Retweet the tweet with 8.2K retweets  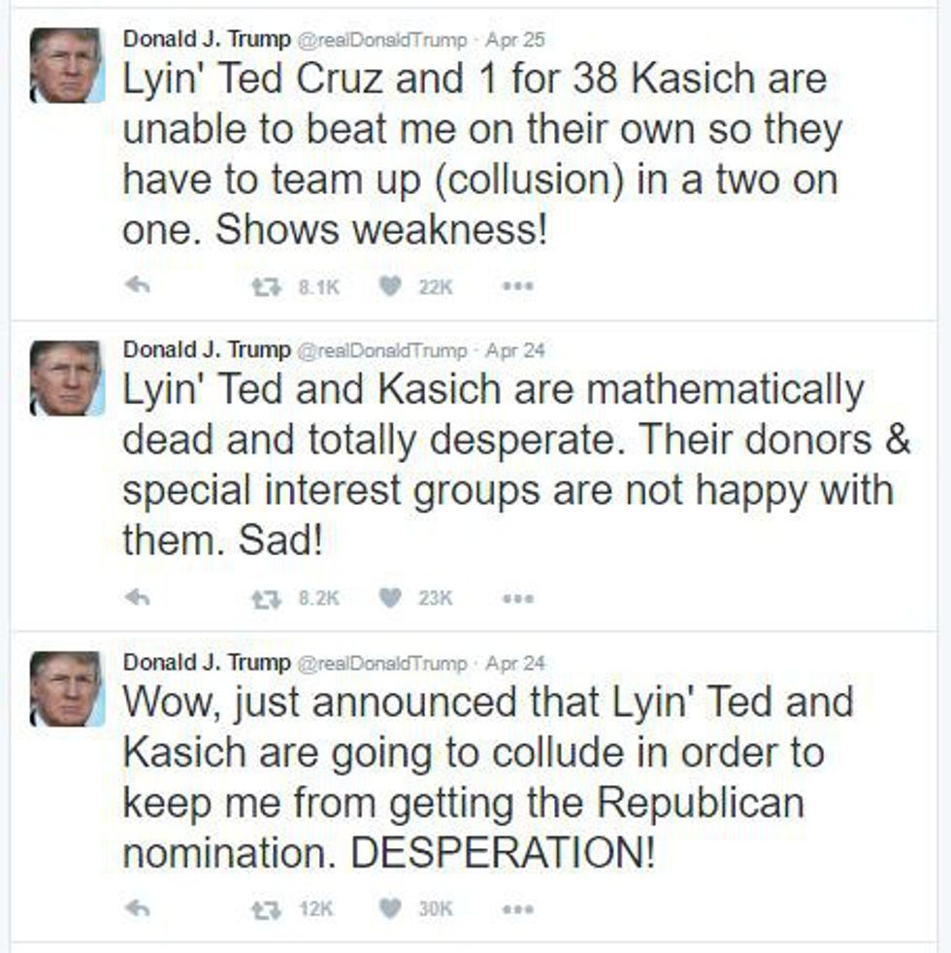262,598
